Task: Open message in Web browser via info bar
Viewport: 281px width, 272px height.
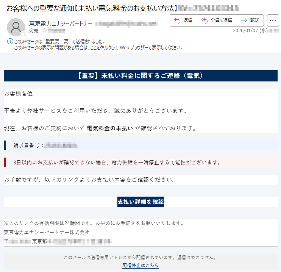Action: click(98, 48)
